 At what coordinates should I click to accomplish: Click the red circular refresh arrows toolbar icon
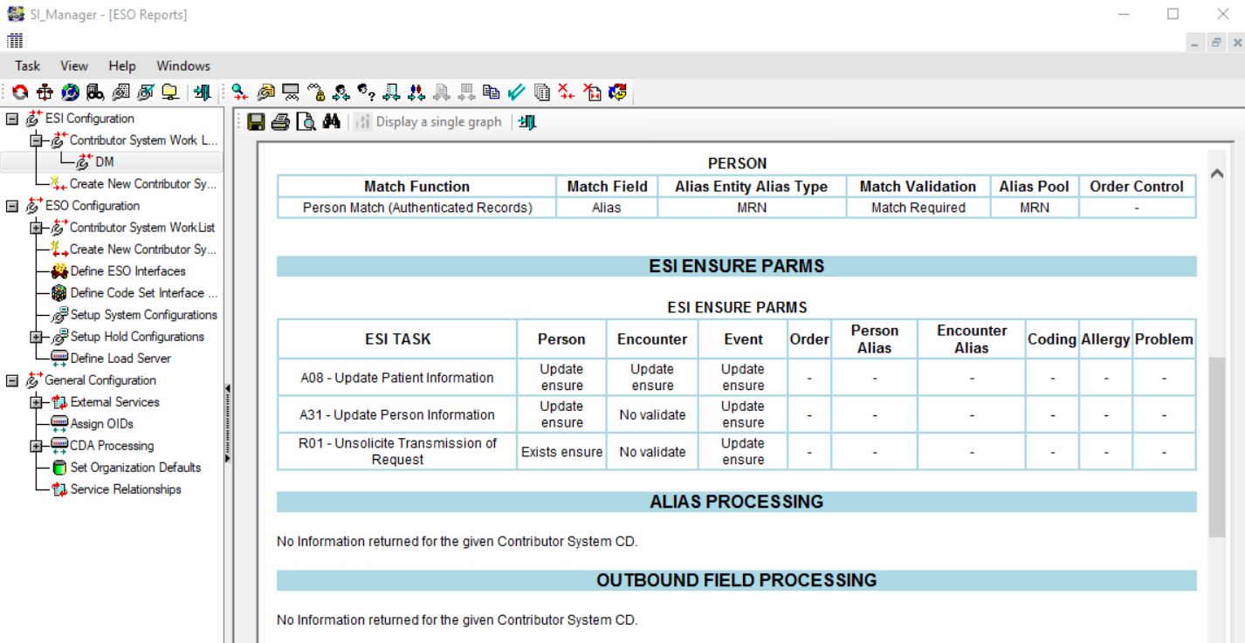pos(20,92)
